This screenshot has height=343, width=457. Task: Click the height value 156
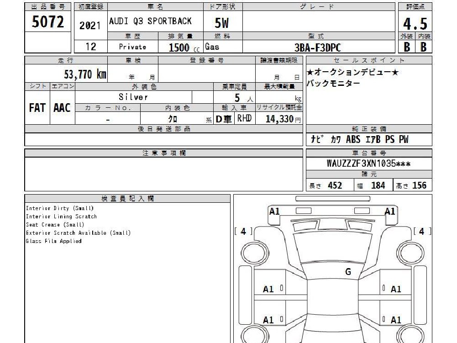click(x=420, y=185)
